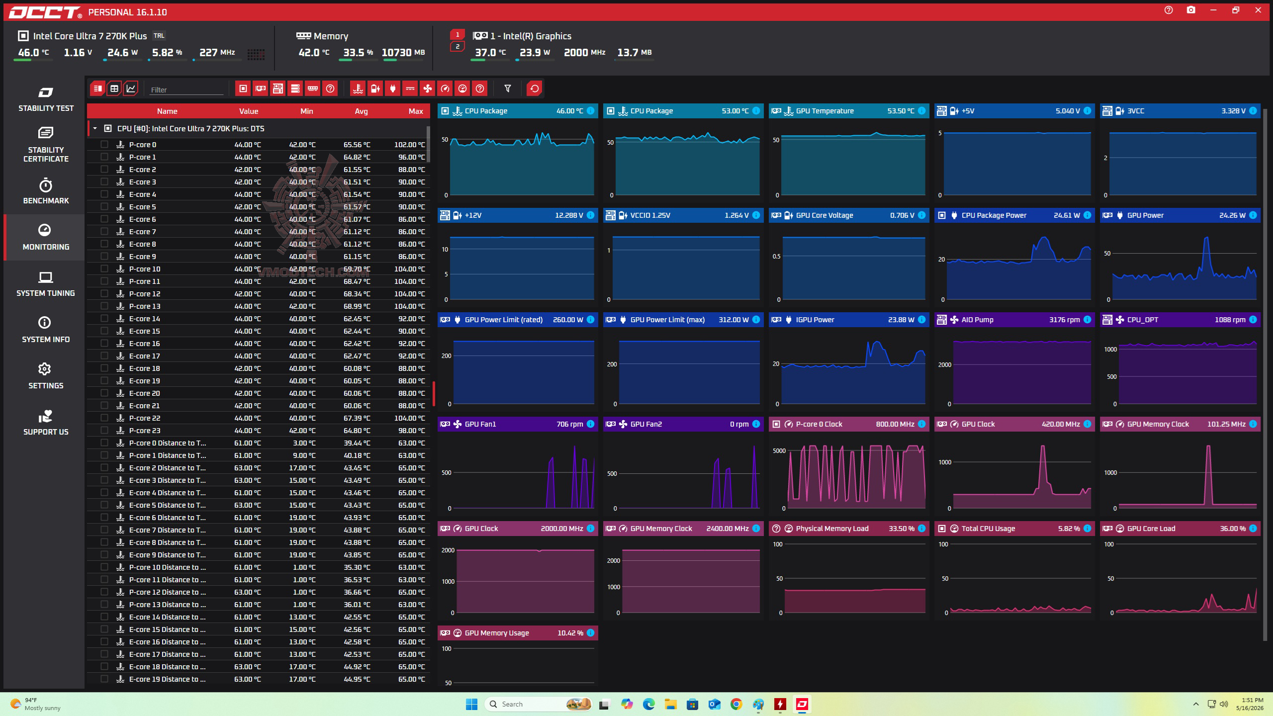1273x716 pixels.
Task: Toggle the clock frequency type filter
Action: point(445,89)
